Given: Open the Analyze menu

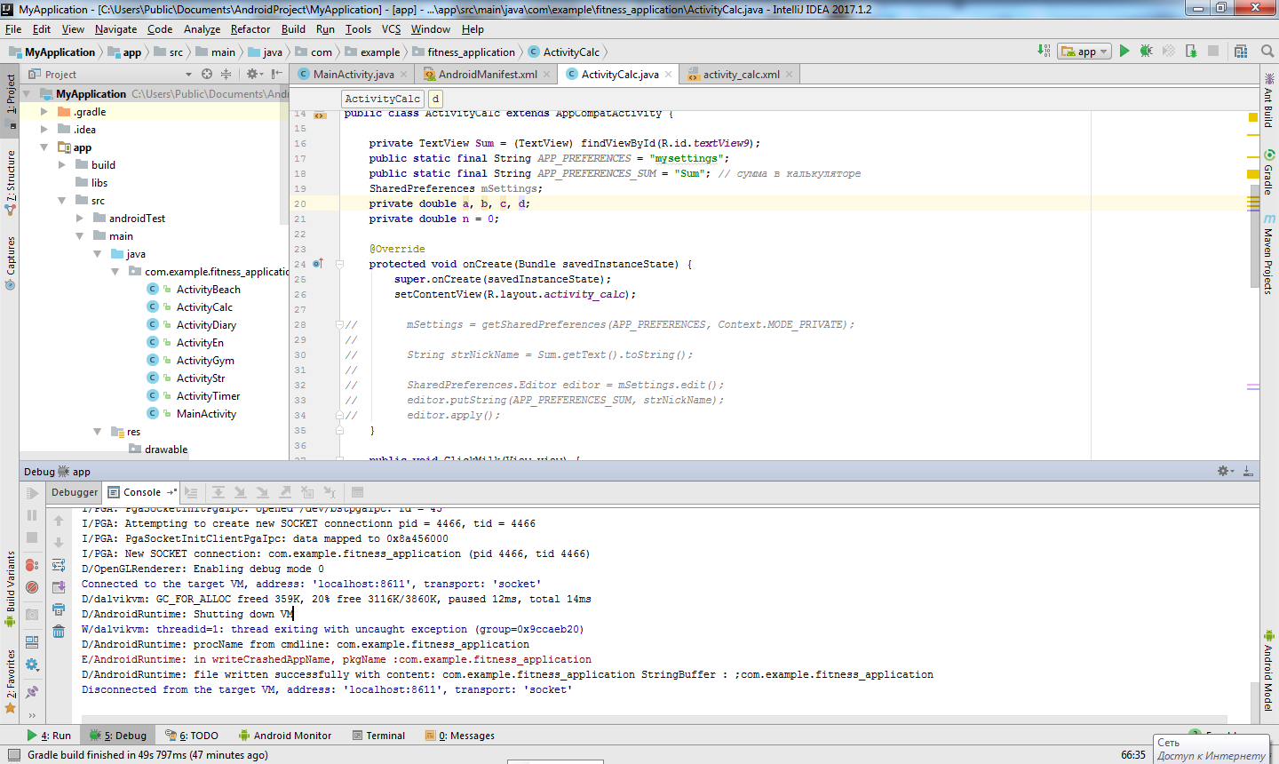Looking at the screenshot, I should tap(202, 29).
